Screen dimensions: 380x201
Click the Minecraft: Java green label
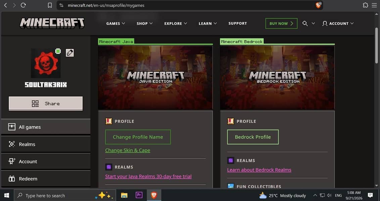pos(116,42)
